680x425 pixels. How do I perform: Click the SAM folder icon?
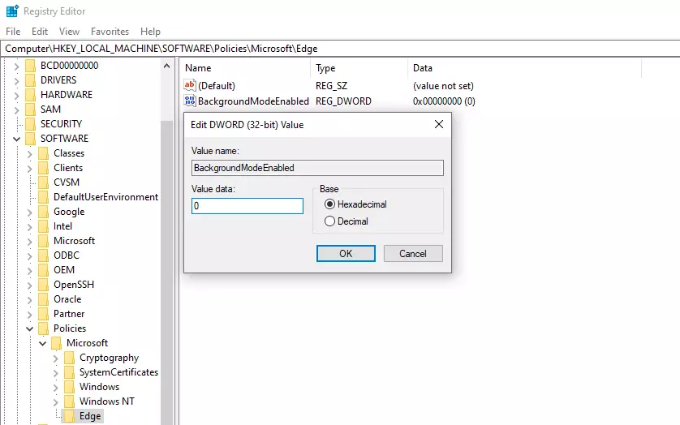[30, 109]
